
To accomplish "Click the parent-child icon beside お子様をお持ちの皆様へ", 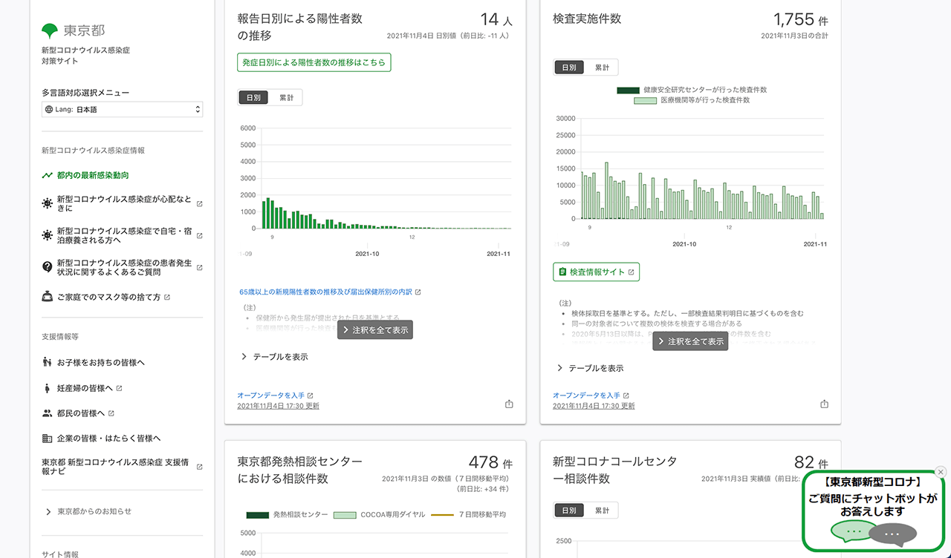I will click(48, 363).
